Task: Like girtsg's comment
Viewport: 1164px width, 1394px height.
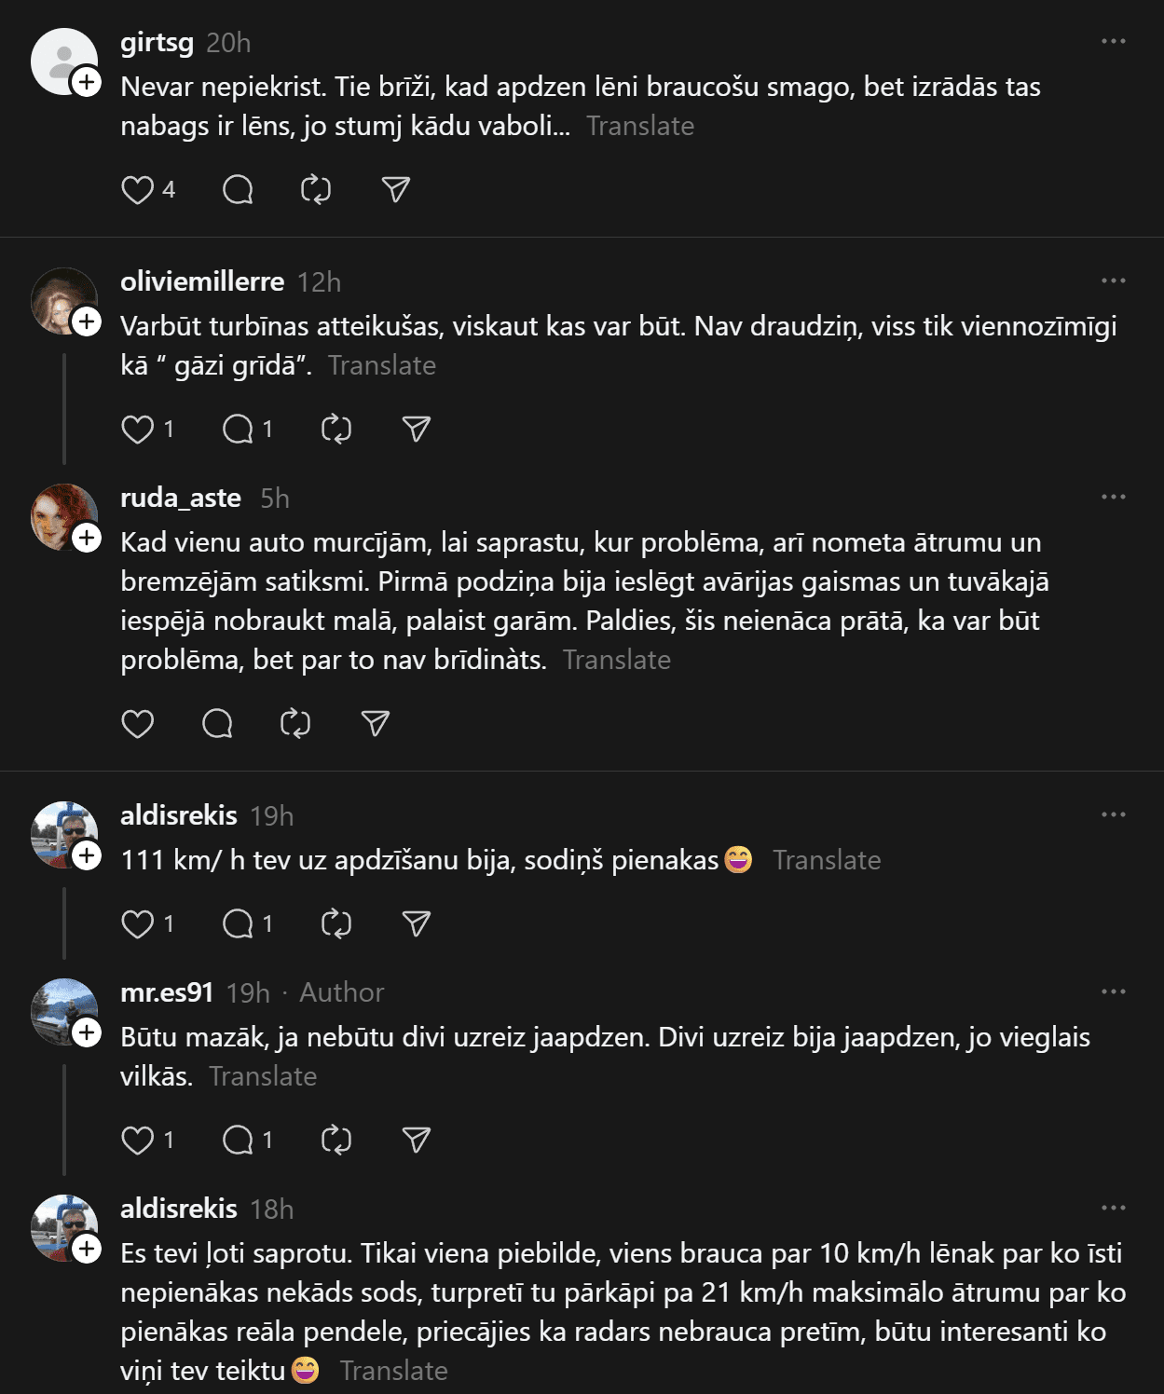Action: coord(138,190)
